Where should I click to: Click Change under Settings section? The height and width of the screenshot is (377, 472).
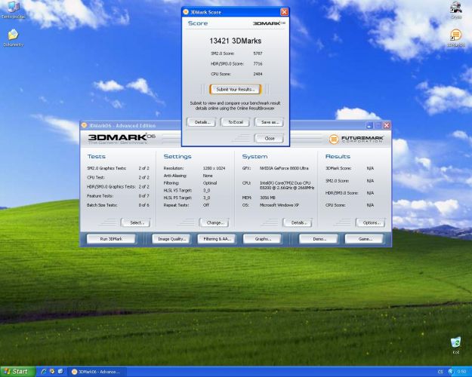(x=214, y=222)
